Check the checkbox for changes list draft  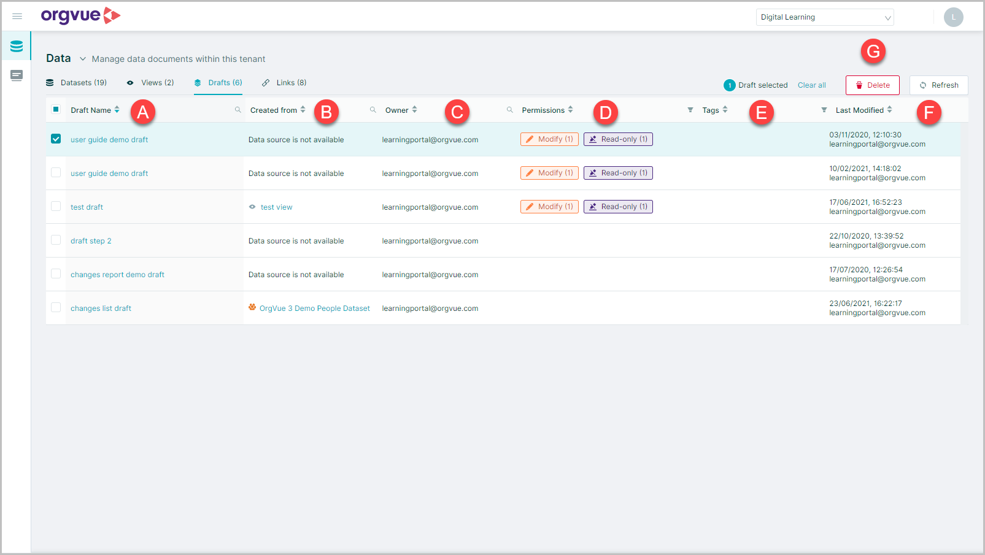[56, 308]
